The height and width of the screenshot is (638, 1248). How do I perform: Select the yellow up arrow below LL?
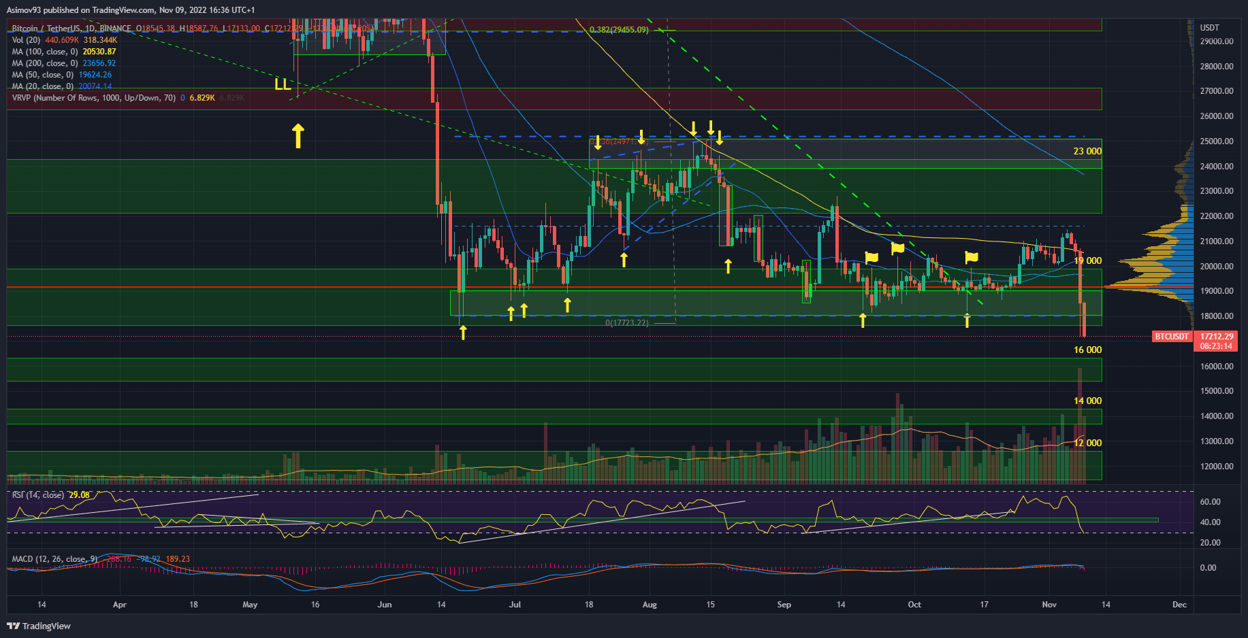pyautogui.click(x=298, y=135)
